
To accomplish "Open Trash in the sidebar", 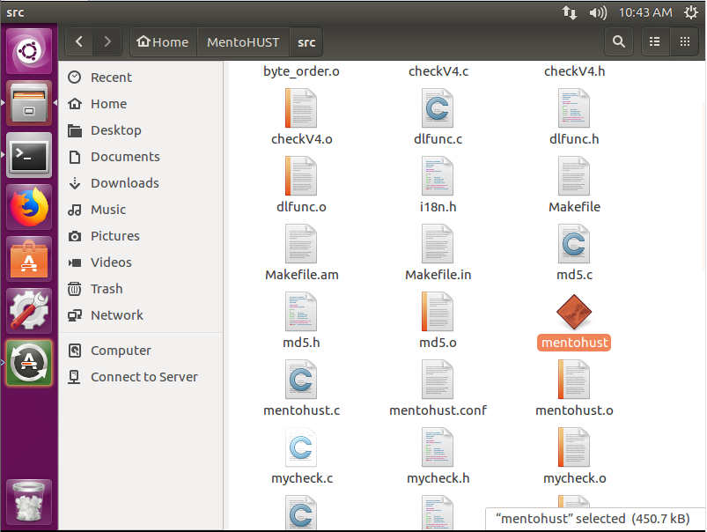I will (107, 289).
